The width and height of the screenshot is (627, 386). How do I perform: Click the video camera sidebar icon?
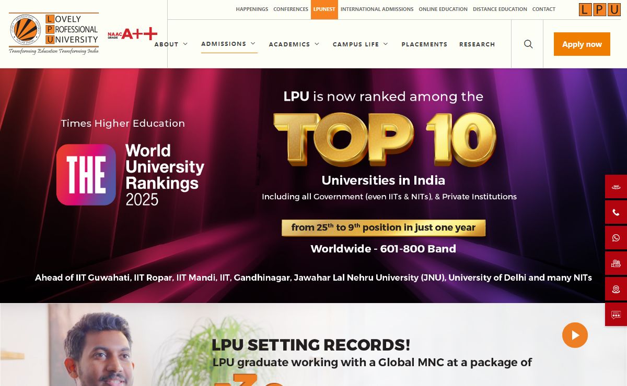coord(616,263)
